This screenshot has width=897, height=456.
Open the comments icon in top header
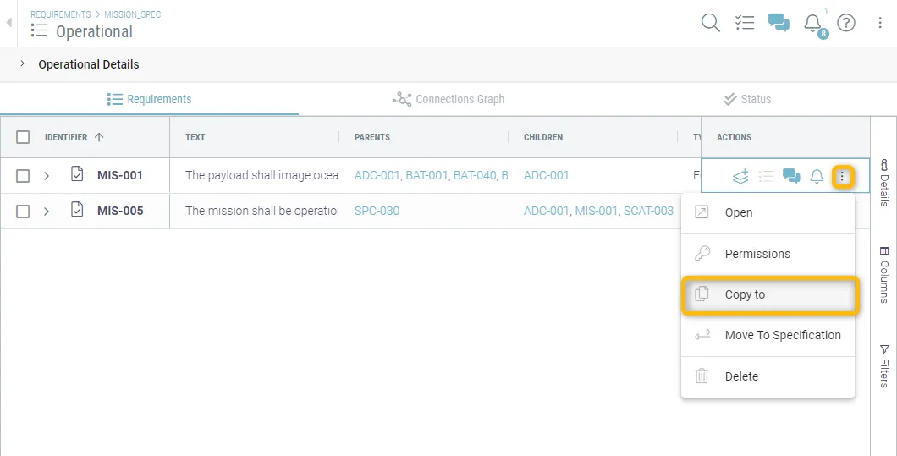[779, 23]
